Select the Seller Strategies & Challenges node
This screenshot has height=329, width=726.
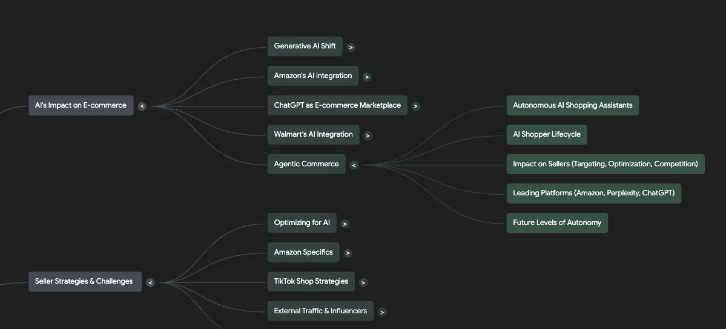(x=85, y=281)
